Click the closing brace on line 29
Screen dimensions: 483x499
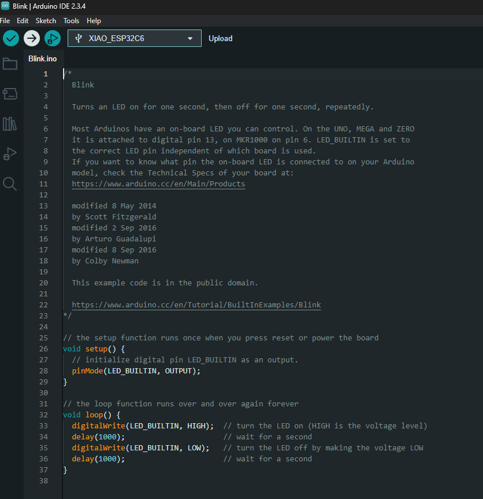[65, 382]
